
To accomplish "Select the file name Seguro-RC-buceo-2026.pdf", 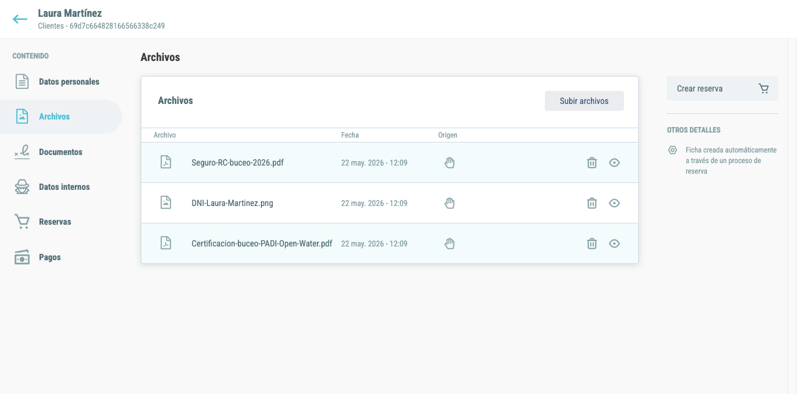I will click(238, 162).
